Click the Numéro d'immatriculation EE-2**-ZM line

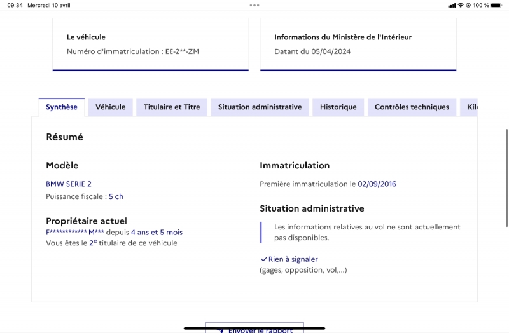coord(133,51)
